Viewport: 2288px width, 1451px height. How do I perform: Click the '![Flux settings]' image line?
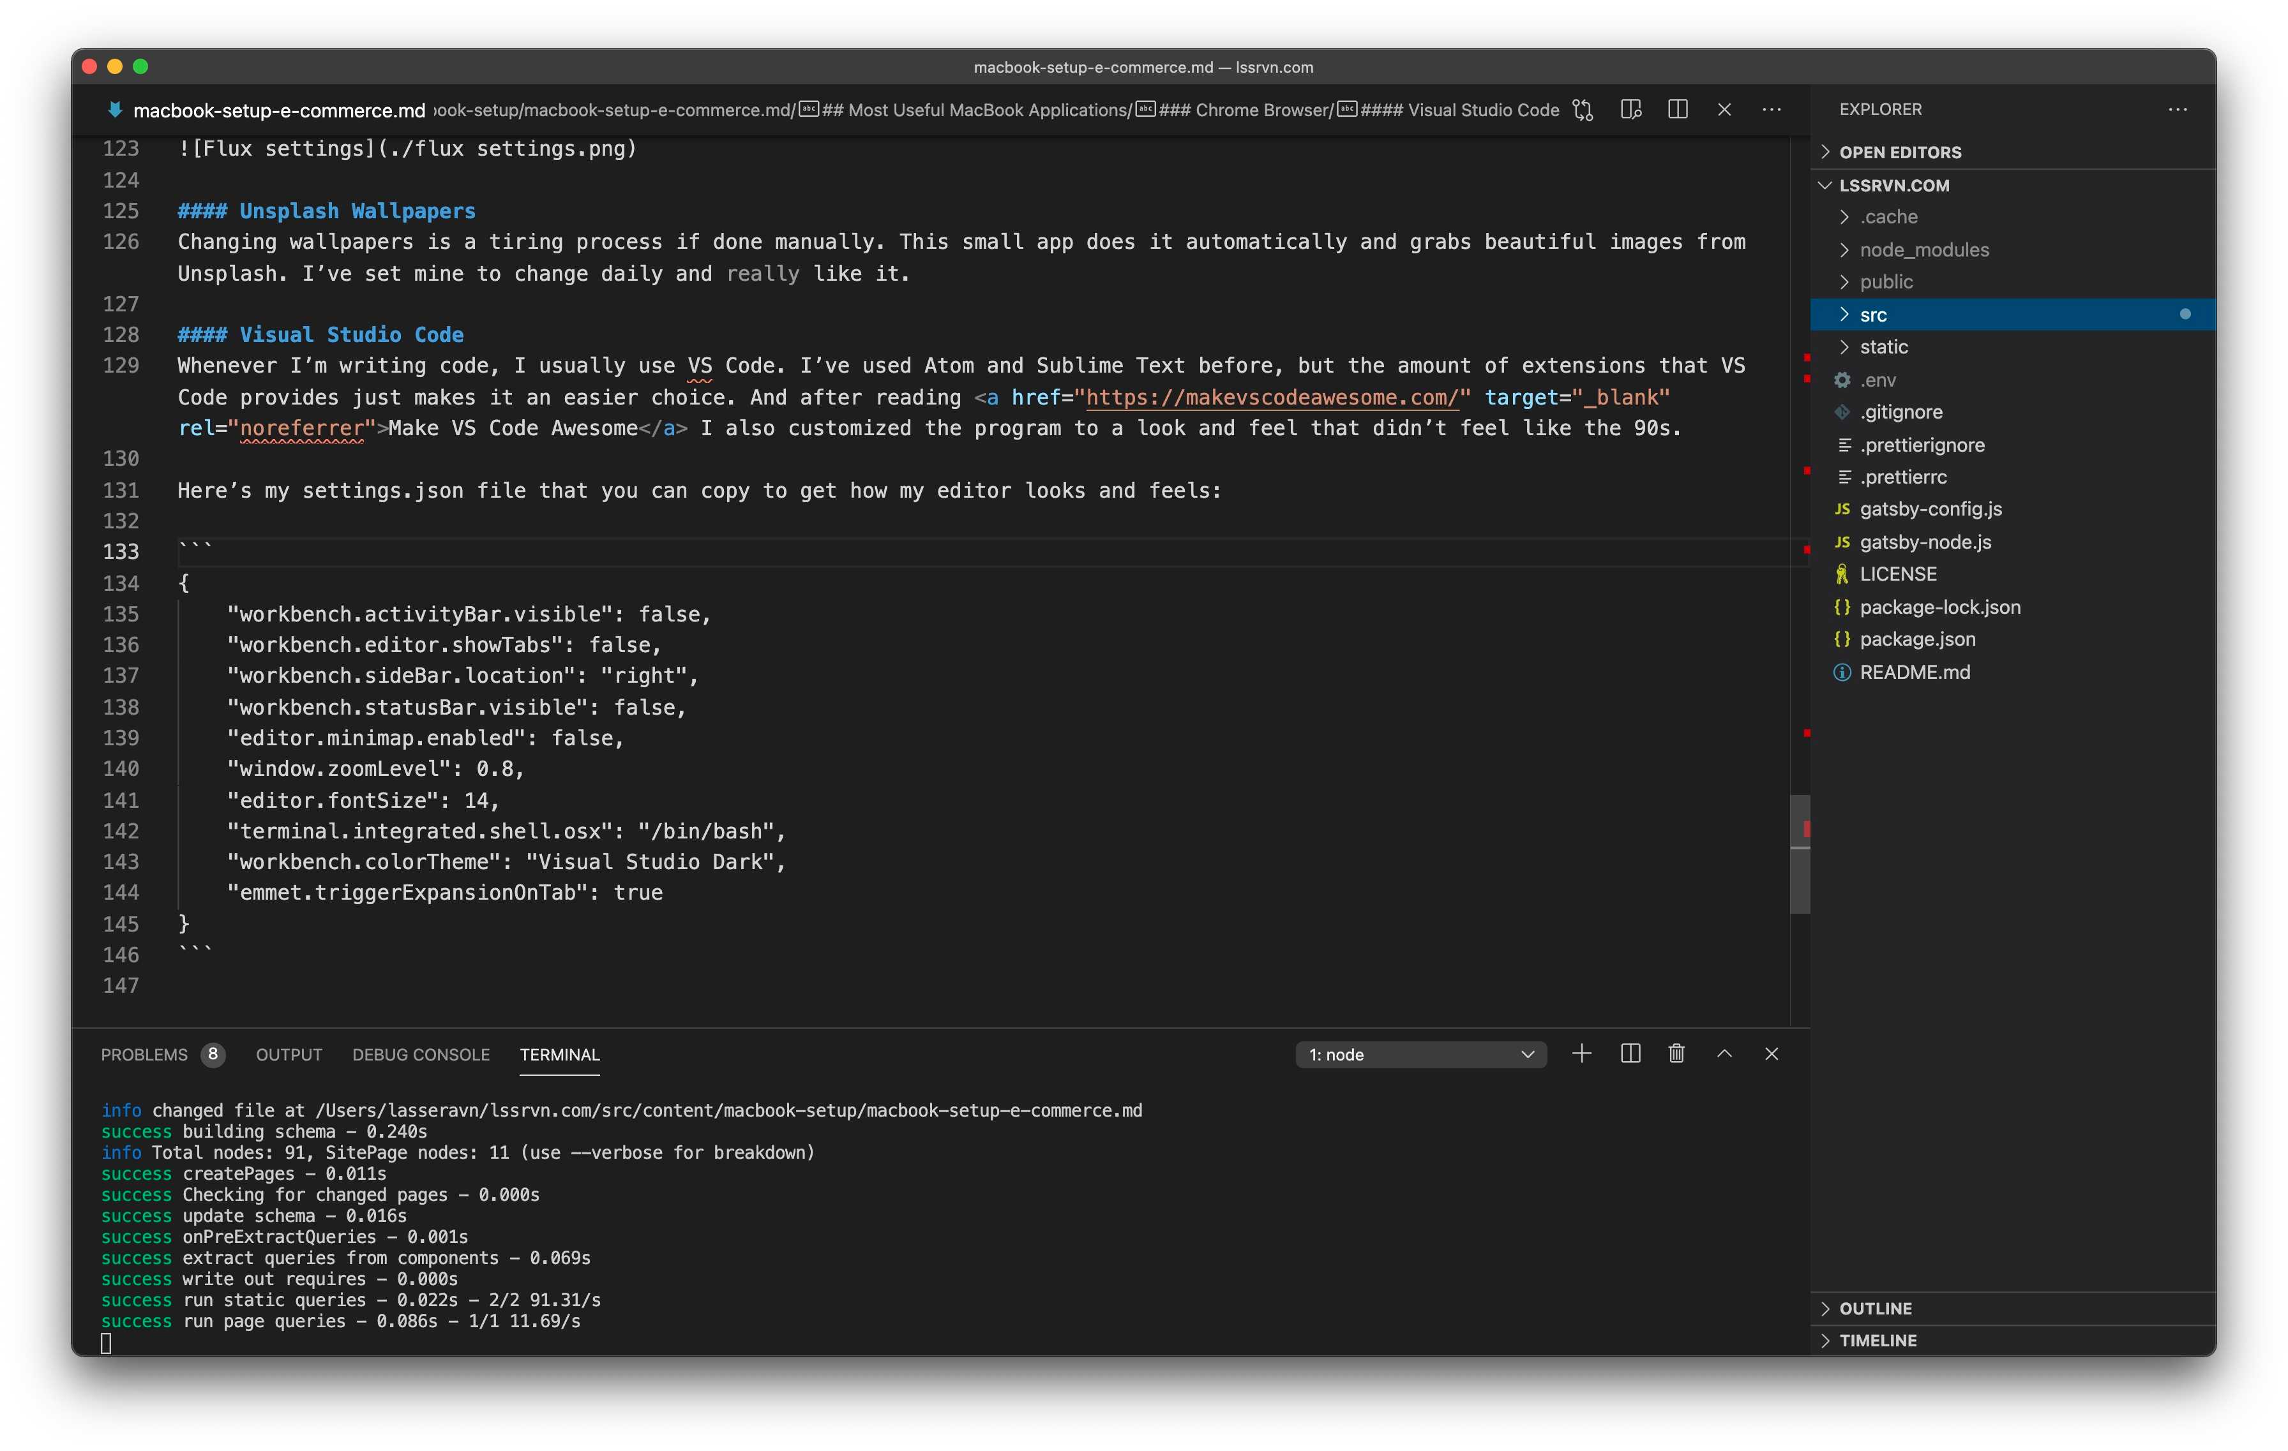[408, 148]
